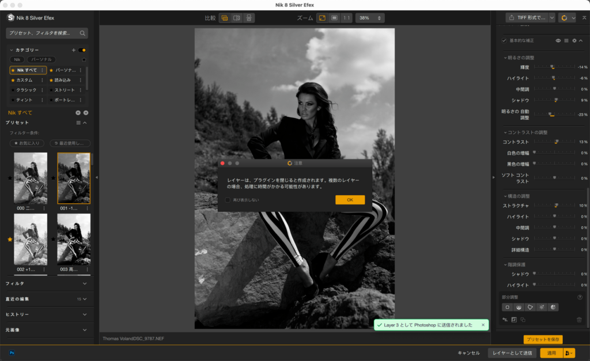Viewport: 590px width, 361px height.
Task: Open the 38% zoom level dropdown
Action: 369,18
